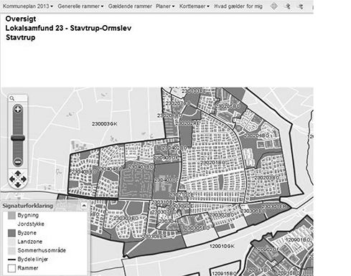This screenshot has width=351, height=276.
Task: Pan the map west with left arrow
Action: click(12, 179)
